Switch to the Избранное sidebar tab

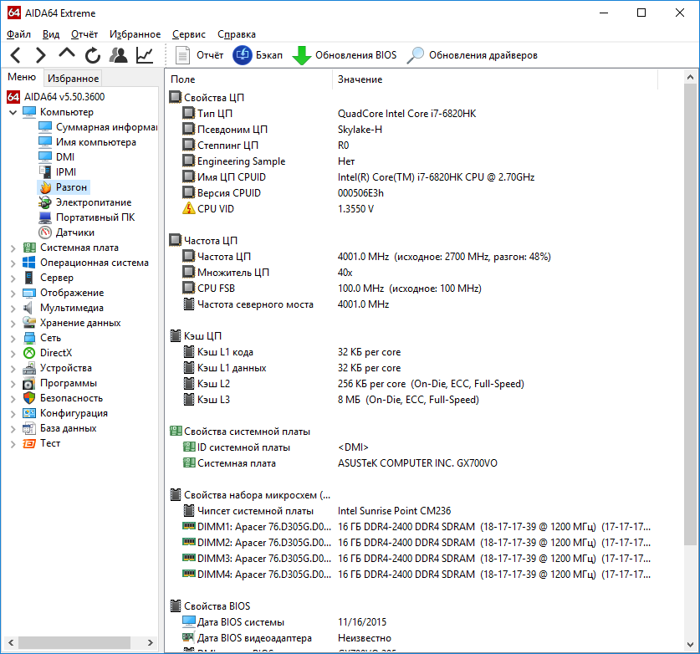point(74,78)
